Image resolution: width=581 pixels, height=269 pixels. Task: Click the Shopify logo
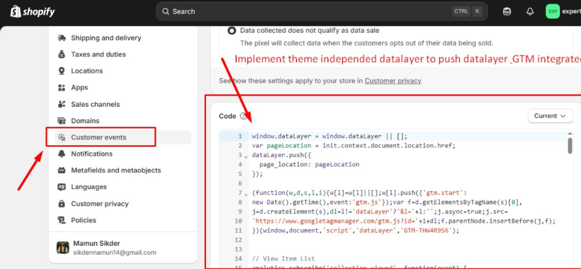[x=32, y=11]
